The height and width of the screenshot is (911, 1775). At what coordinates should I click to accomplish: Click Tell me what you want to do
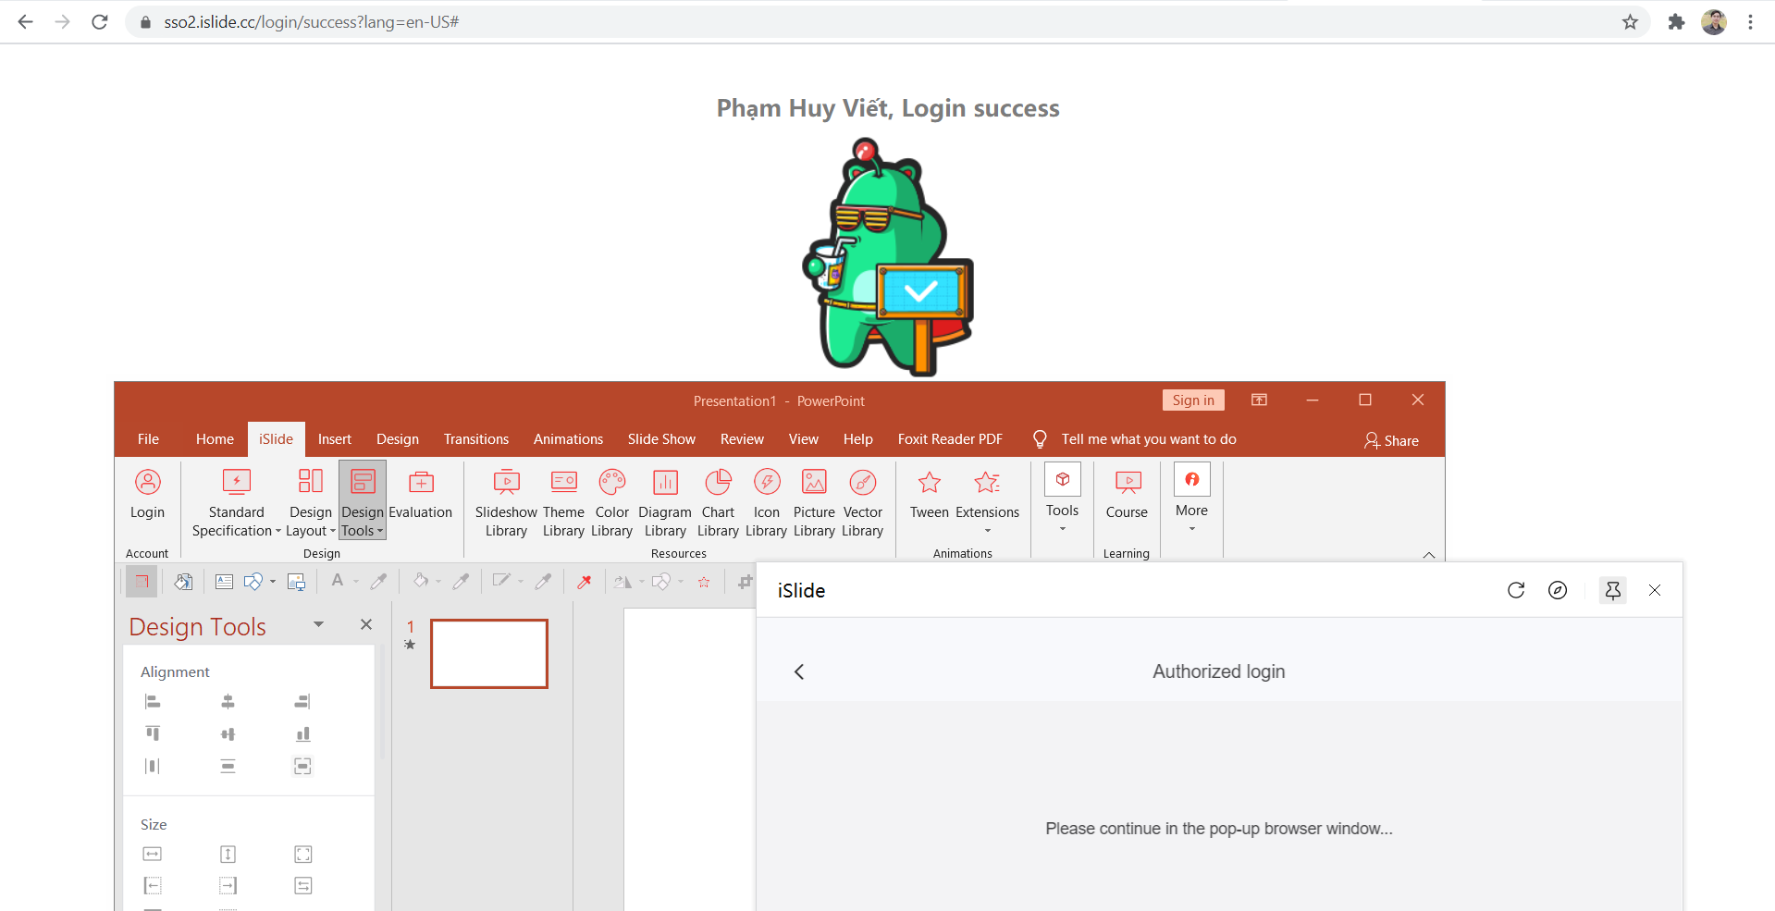1149,439
